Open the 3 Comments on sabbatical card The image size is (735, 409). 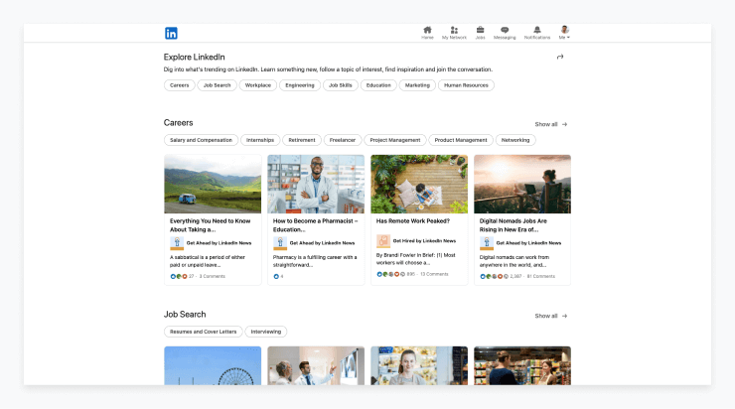[212, 276]
